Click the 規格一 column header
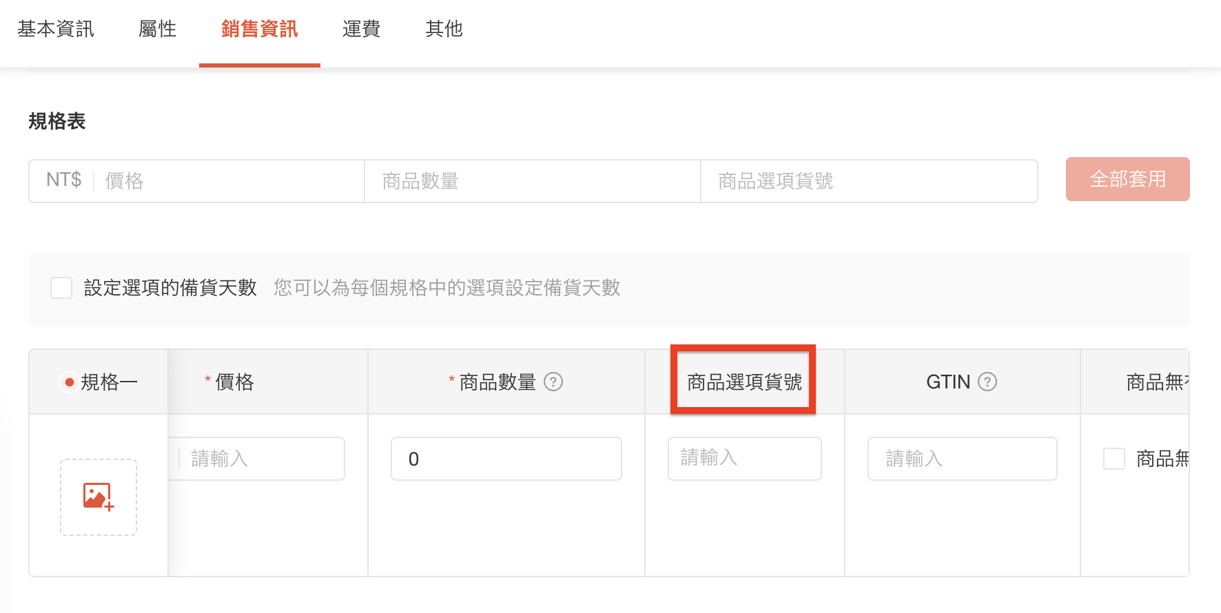 tap(101, 382)
